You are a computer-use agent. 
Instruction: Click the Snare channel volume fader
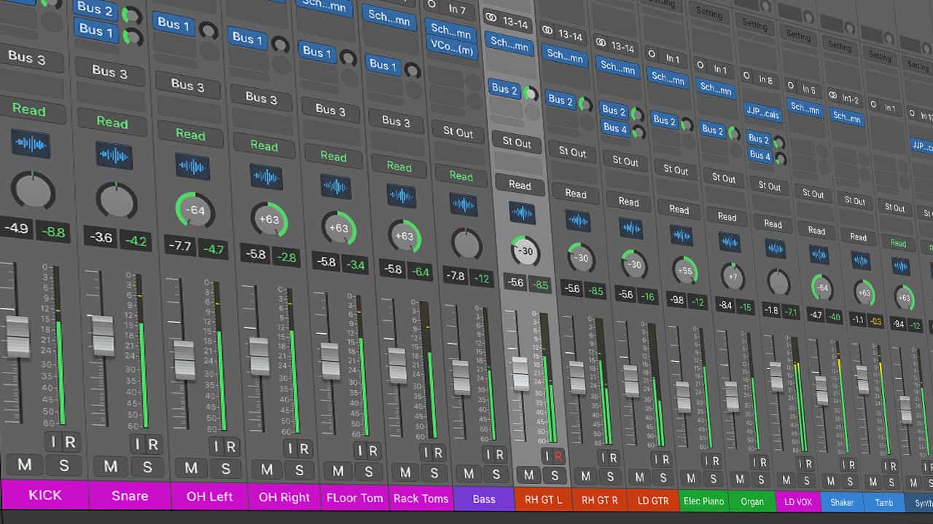103,336
